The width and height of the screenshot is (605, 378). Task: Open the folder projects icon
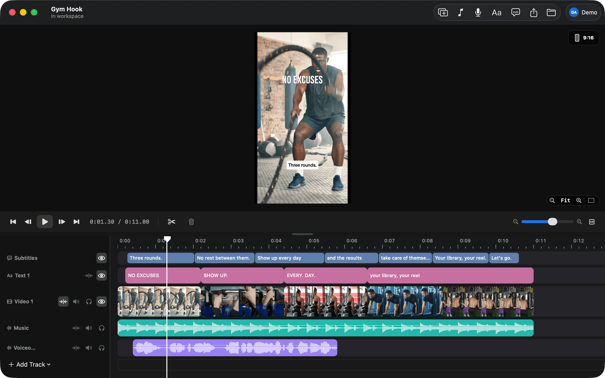pos(551,12)
